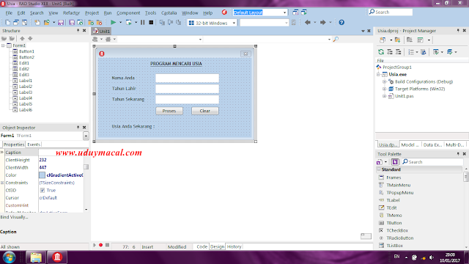The width and height of the screenshot is (469, 264).
Task: Pin the Object Inspector panel
Action: pyautogui.click(x=78, y=128)
